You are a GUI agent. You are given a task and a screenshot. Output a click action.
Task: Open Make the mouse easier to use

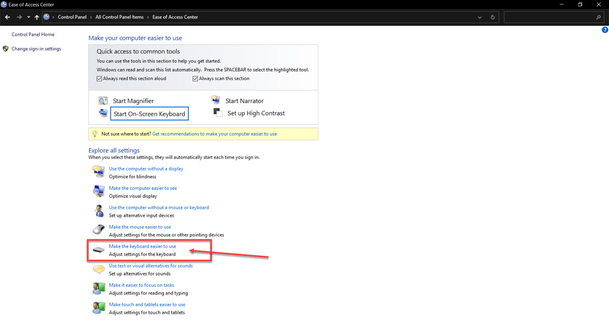click(140, 227)
